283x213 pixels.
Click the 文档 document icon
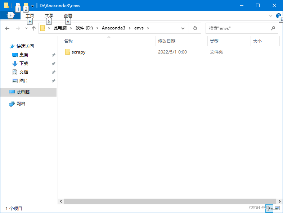pos(15,72)
